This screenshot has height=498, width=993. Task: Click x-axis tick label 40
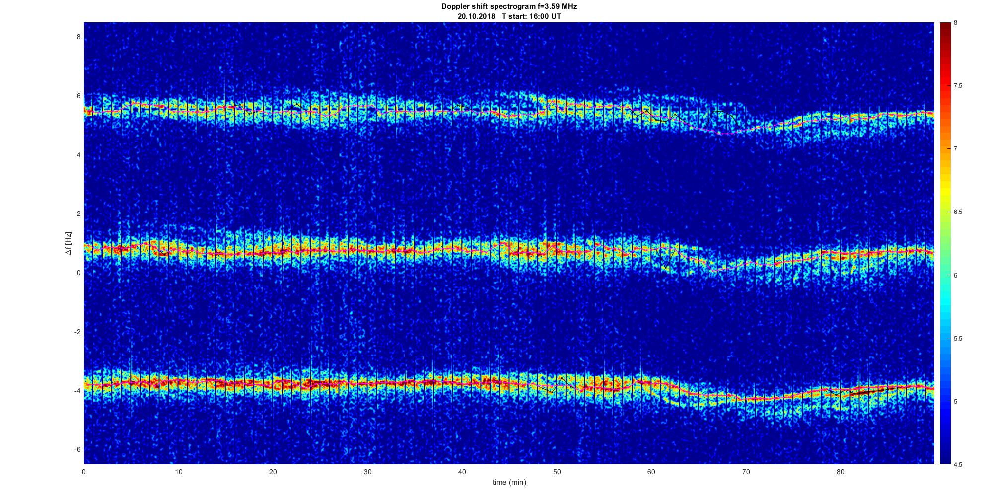(x=462, y=472)
